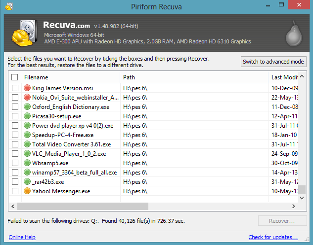Click the 24-Sep-09 last modified date
The height and width of the screenshot is (245, 313).
[x=284, y=153]
